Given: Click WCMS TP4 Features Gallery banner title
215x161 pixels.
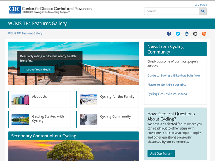Looking at the screenshot, I should click(x=37, y=24).
